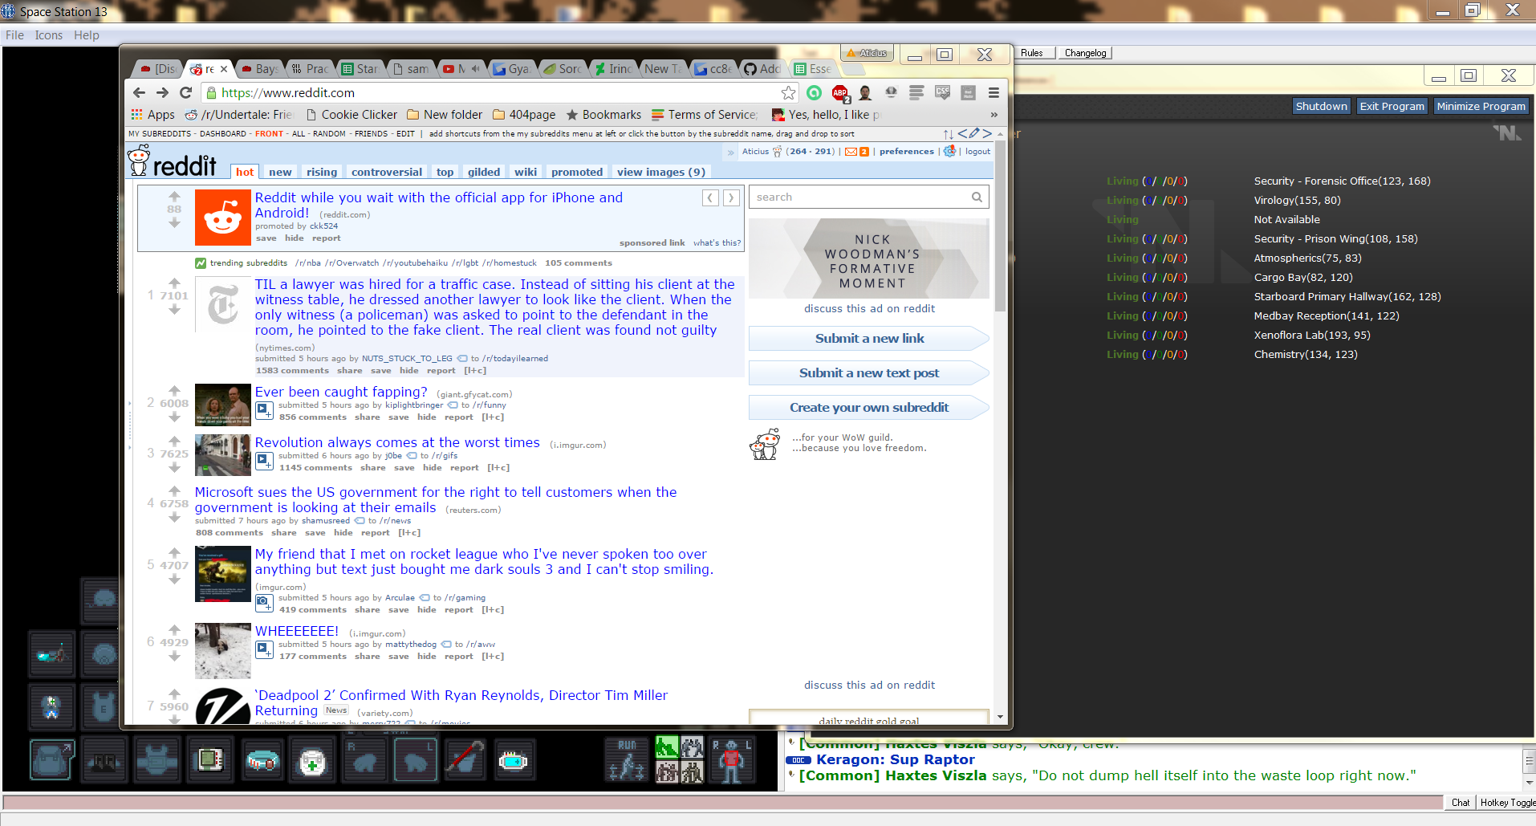The image size is (1536, 826).
Task: Open the reddit mail envelope icon
Action: point(851,152)
